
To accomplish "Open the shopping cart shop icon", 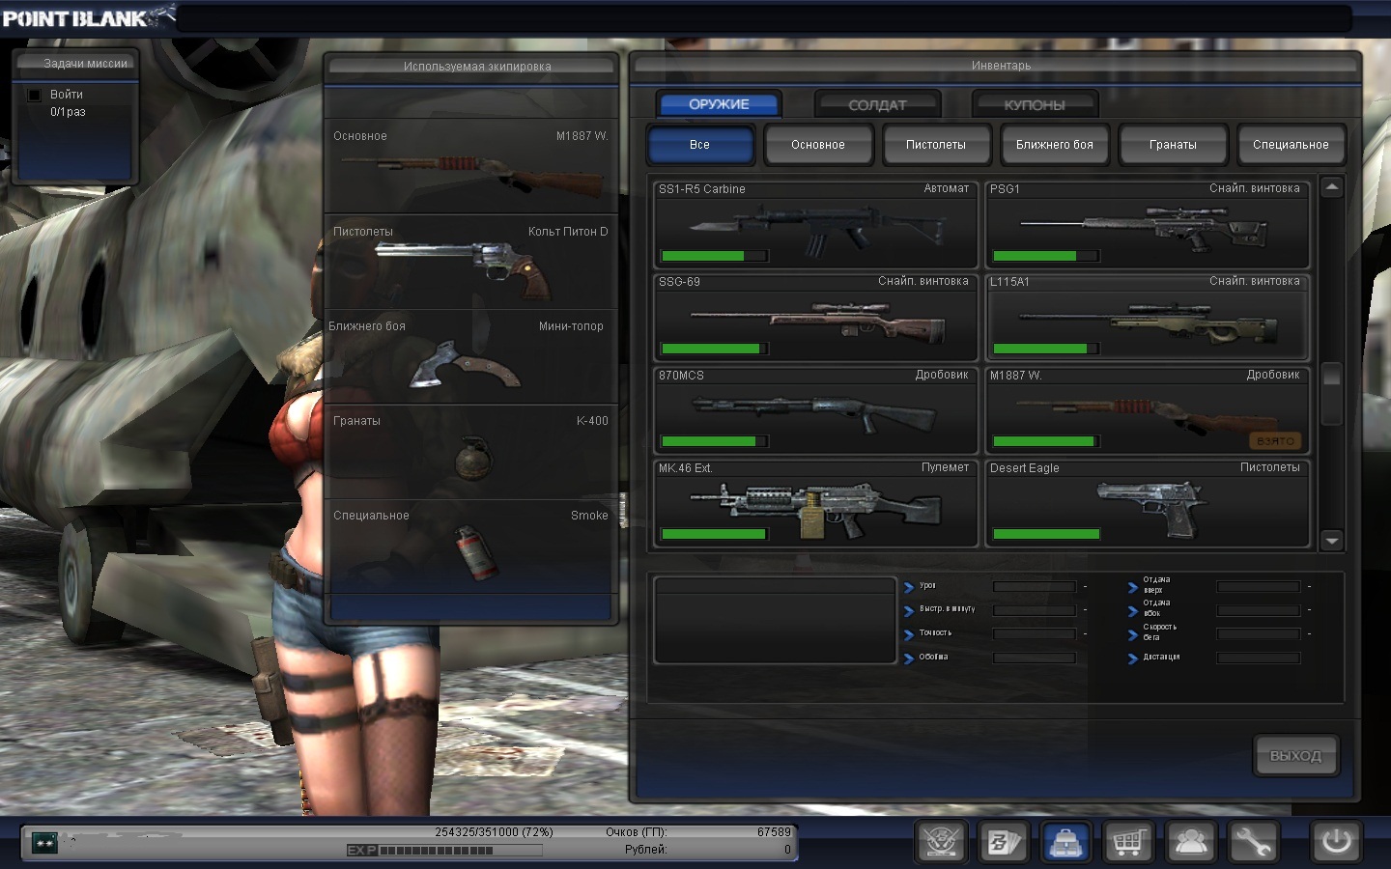I will click(1128, 843).
